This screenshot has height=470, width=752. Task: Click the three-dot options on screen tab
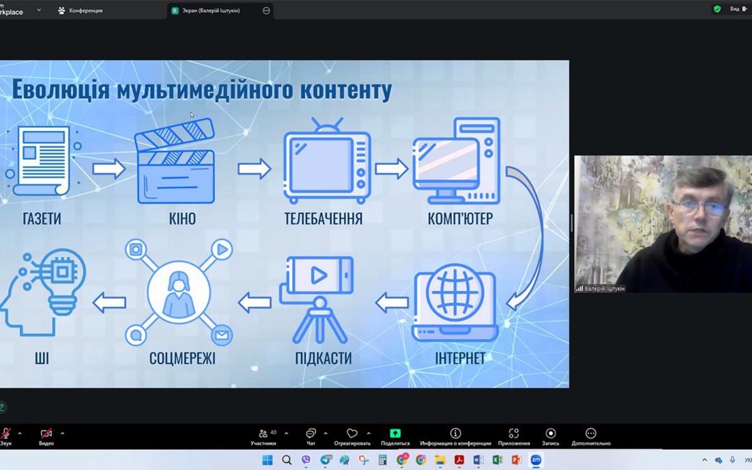pos(266,10)
